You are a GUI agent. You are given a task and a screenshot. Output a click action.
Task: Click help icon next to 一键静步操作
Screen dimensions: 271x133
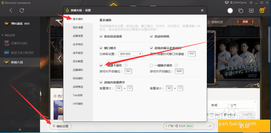click(x=176, y=65)
